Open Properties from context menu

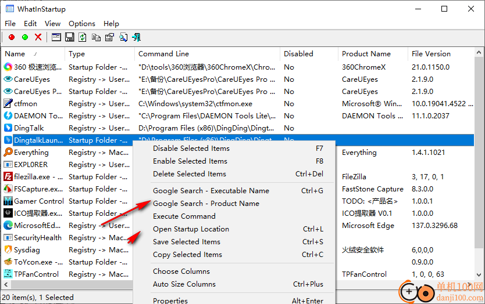(x=234, y=300)
